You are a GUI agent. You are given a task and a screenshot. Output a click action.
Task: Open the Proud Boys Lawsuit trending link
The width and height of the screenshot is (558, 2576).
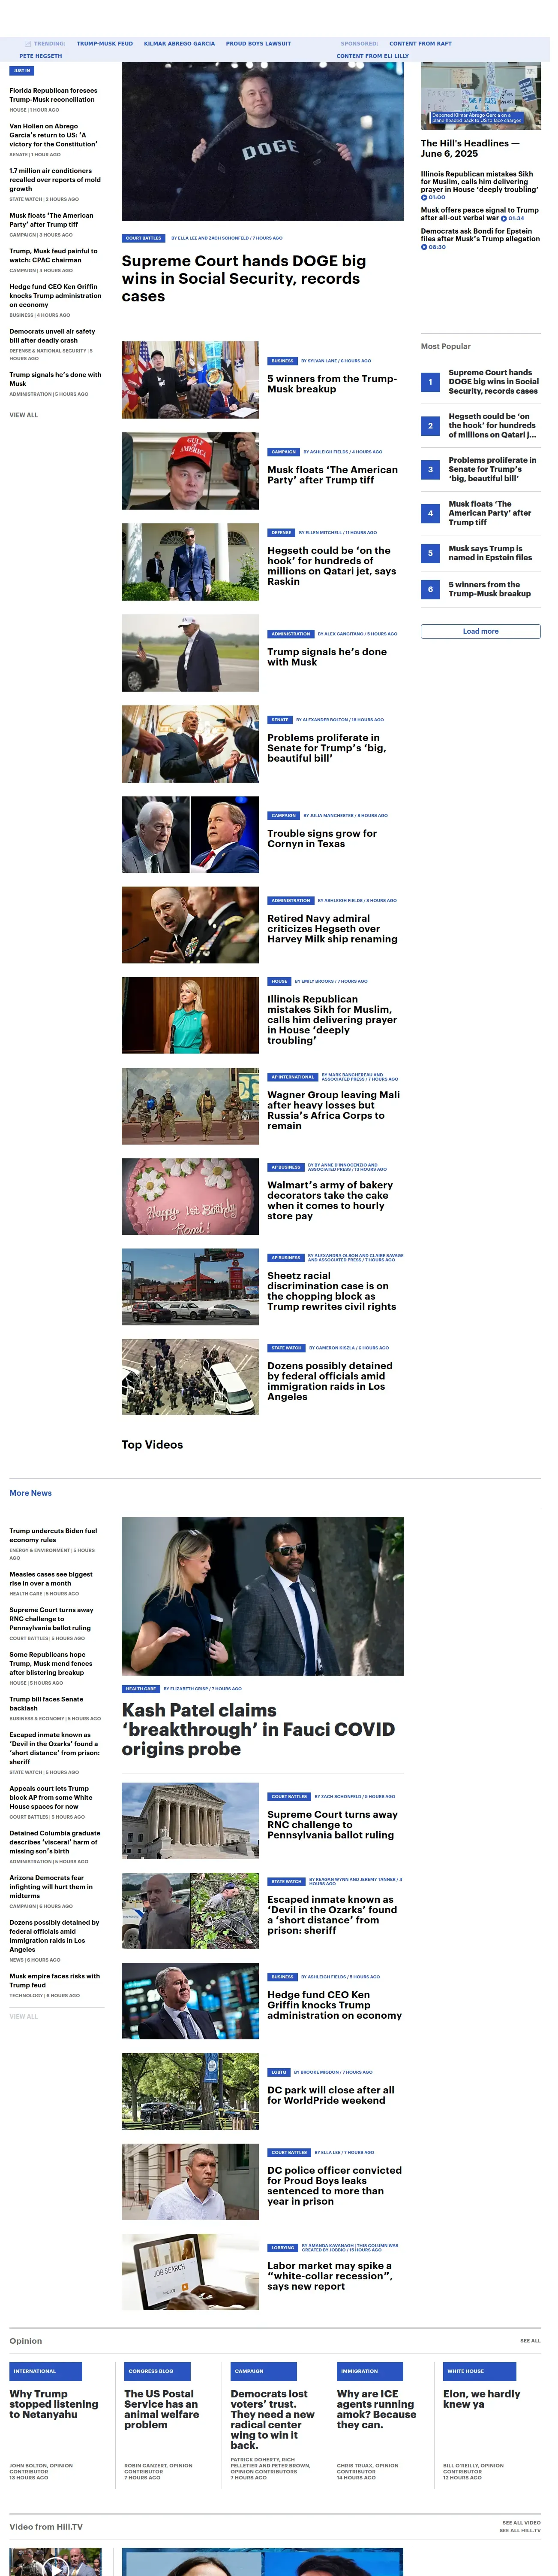[x=258, y=44]
